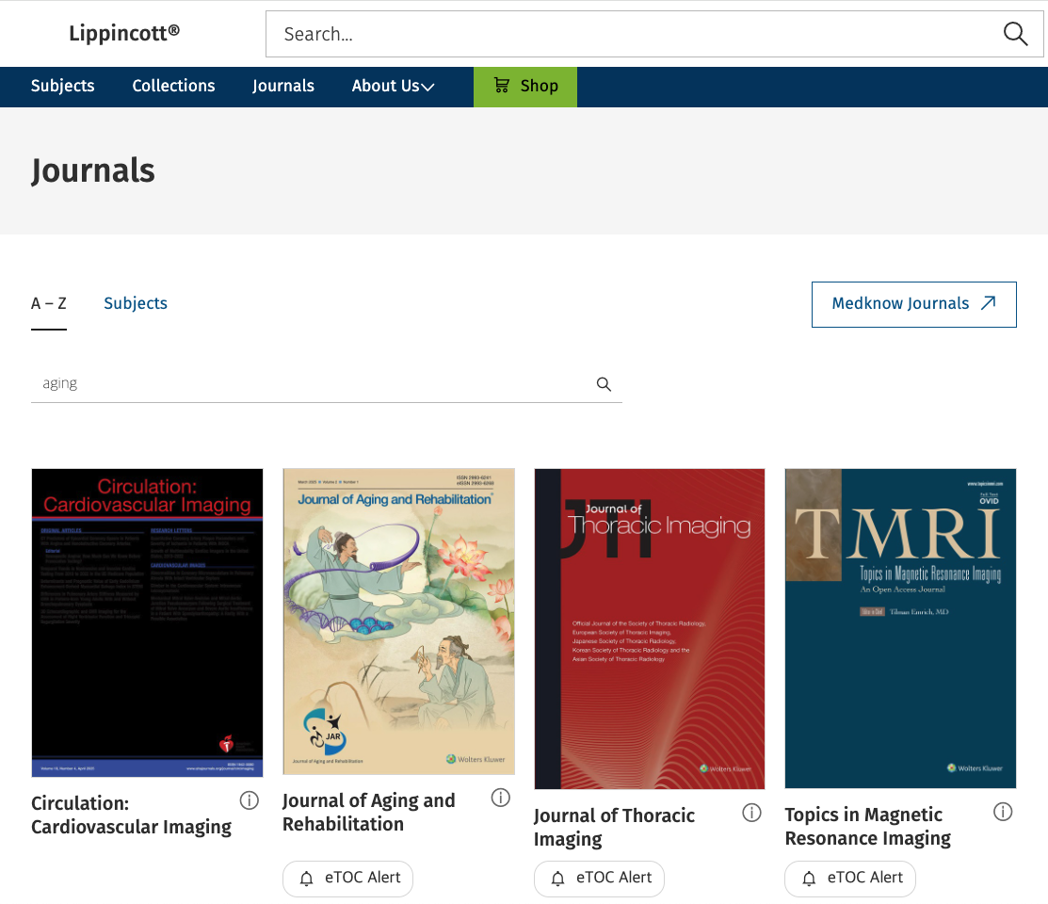The image size is (1048, 904).
Task: Click the arrow icon on Medknow Journals
Action: click(x=989, y=303)
